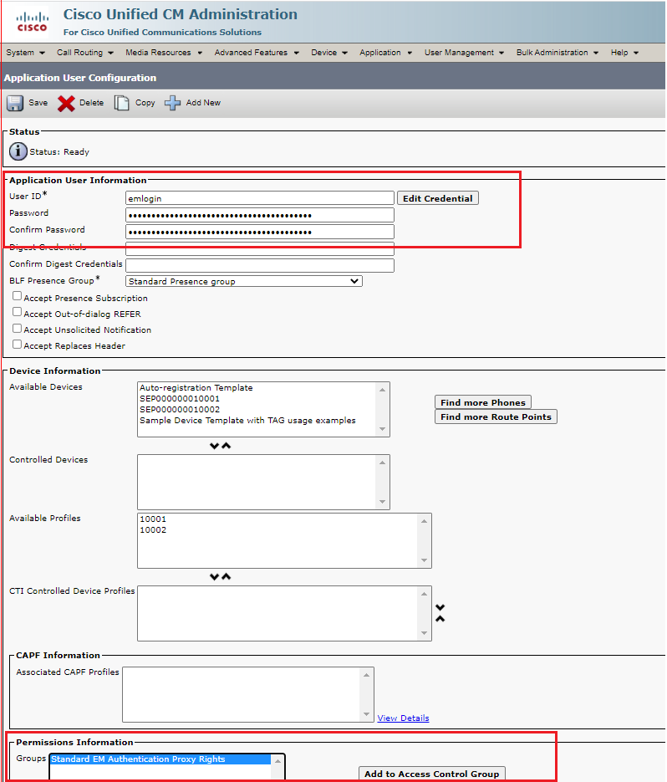667x782 pixels.
Task: Click the Copy document icon
Action: (122, 103)
